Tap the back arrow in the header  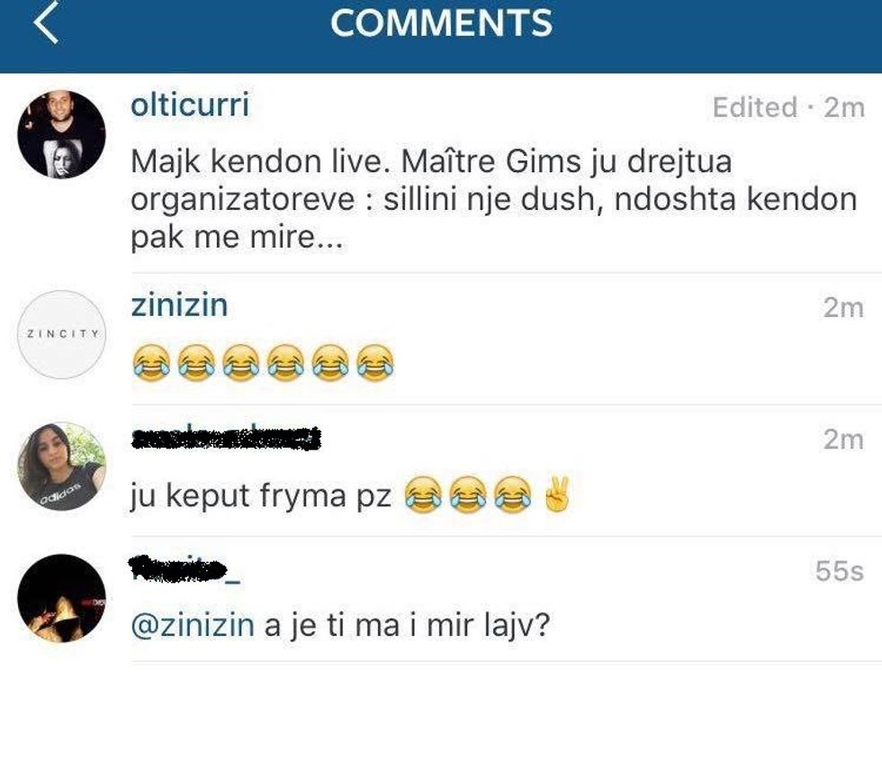46,23
